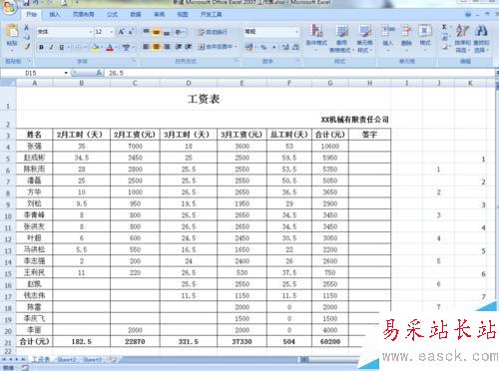This screenshot has height=371, width=499.
Task: Increase decimal places
Action: (285, 47)
